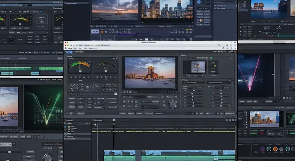
Task: Click the night city skyline preview in the top window
Action: tap(167, 9)
